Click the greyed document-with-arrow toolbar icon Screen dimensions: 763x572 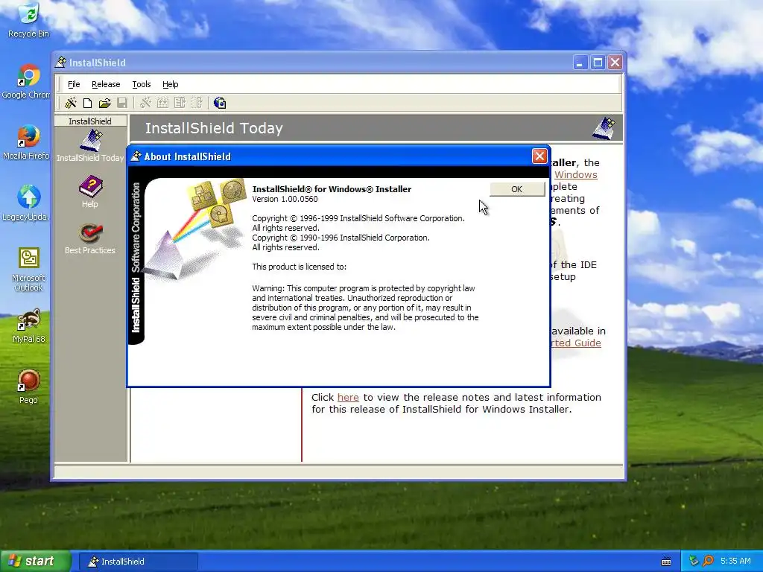180,103
